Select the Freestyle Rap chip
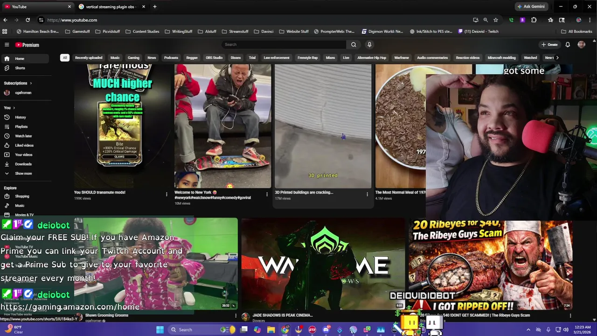Viewport: 597px width, 336px height. (x=308, y=57)
